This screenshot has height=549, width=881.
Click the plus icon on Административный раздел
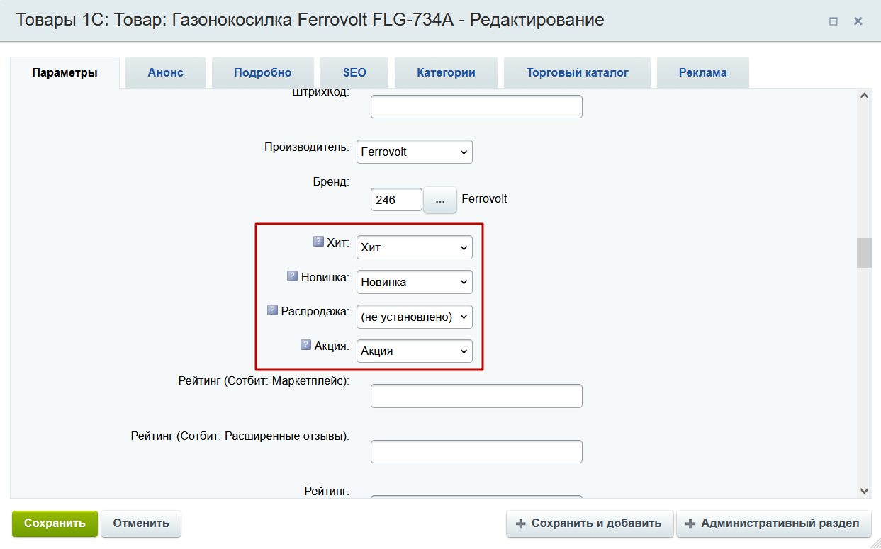(x=690, y=524)
